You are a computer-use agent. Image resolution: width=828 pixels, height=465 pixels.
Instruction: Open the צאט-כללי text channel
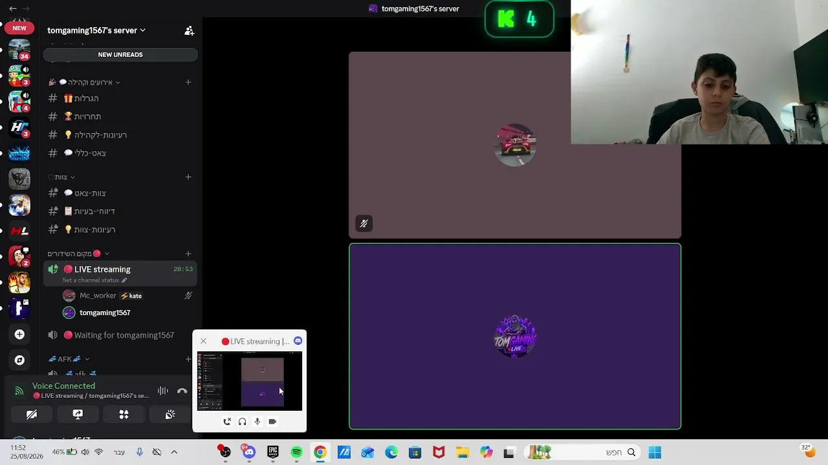[x=120, y=153]
